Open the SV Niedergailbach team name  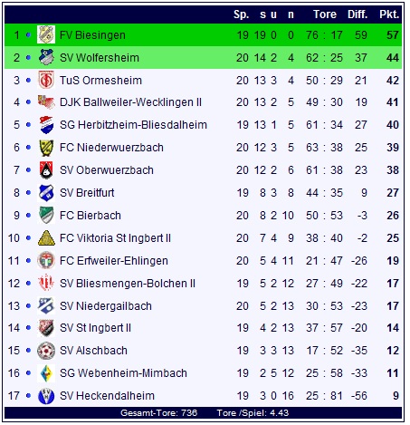coord(106,306)
